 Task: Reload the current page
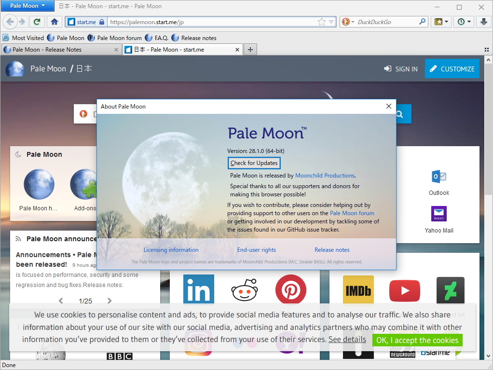coord(37,22)
